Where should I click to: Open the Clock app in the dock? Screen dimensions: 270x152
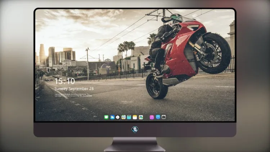point(118,117)
